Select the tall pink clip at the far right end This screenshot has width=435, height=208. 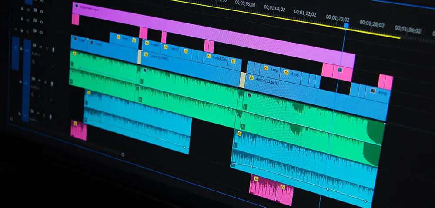(x=385, y=82)
